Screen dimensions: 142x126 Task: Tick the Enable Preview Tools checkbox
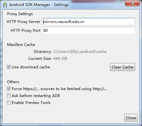[9, 103]
